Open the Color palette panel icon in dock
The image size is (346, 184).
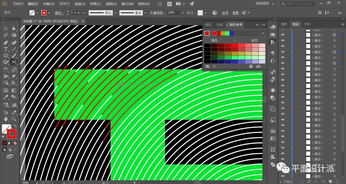273,27
